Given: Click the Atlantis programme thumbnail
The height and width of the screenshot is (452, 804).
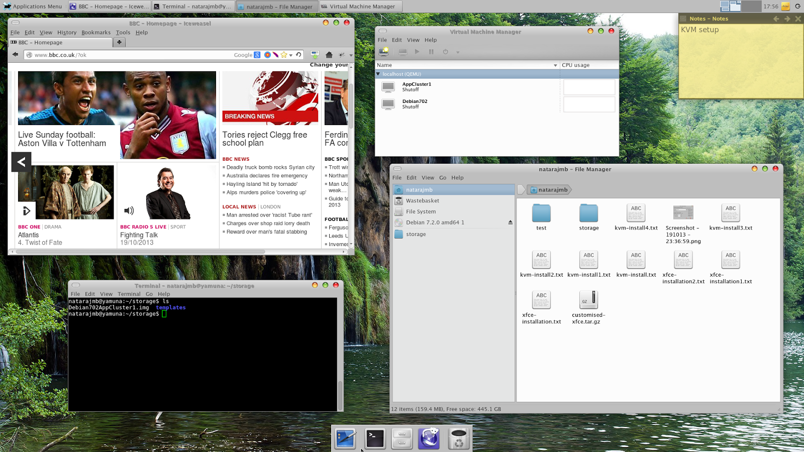Looking at the screenshot, I should tap(66, 192).
